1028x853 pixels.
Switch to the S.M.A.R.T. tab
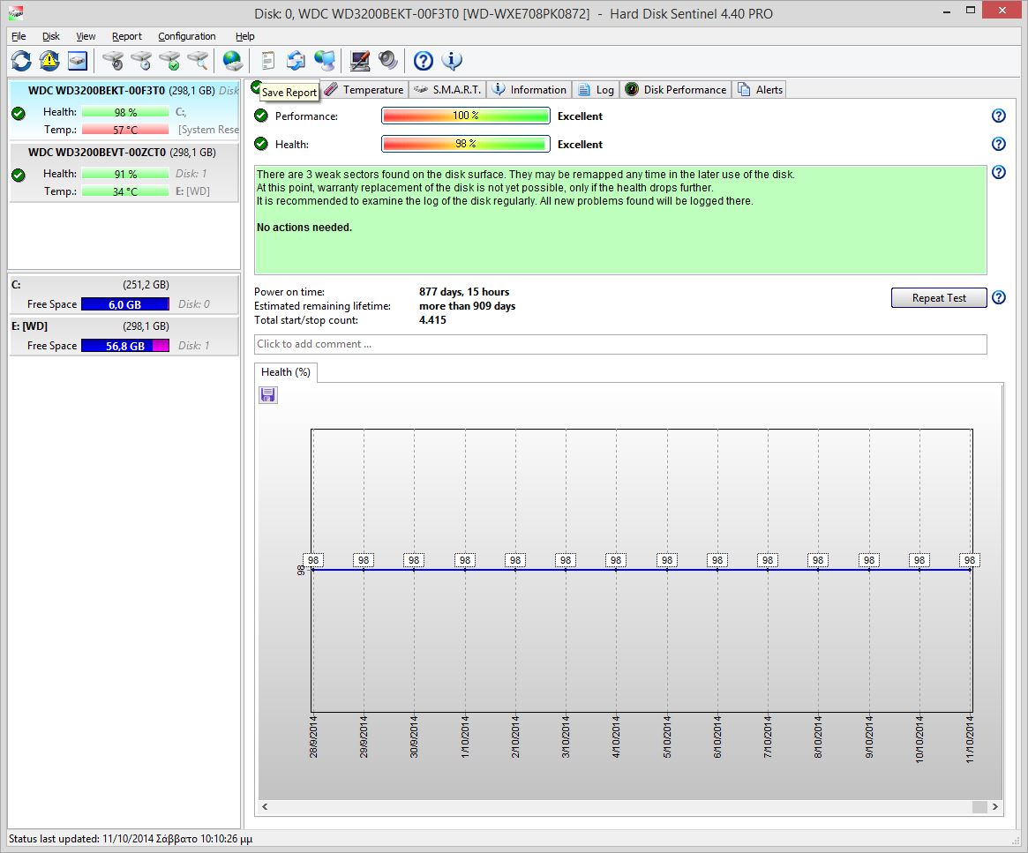coord(449,90)
